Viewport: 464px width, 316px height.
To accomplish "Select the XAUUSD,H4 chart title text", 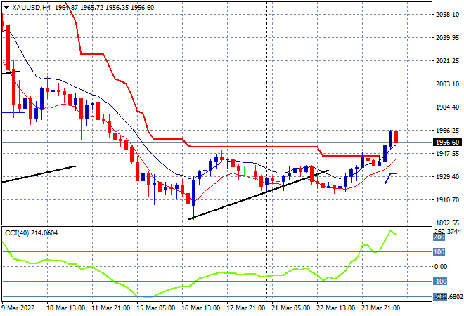I will point(32,8).
